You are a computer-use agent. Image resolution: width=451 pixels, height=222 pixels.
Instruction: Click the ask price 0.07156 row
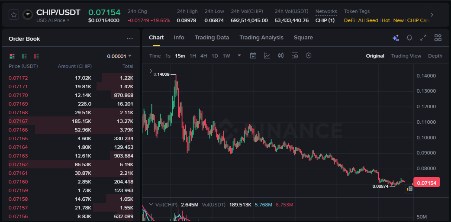pyautogui.click(x=71, y=216)
